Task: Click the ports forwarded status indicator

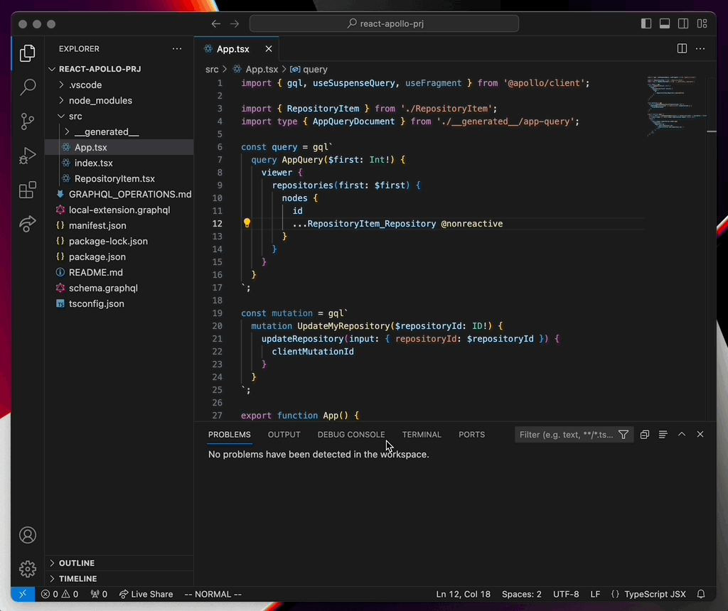Action: point(99,594)
